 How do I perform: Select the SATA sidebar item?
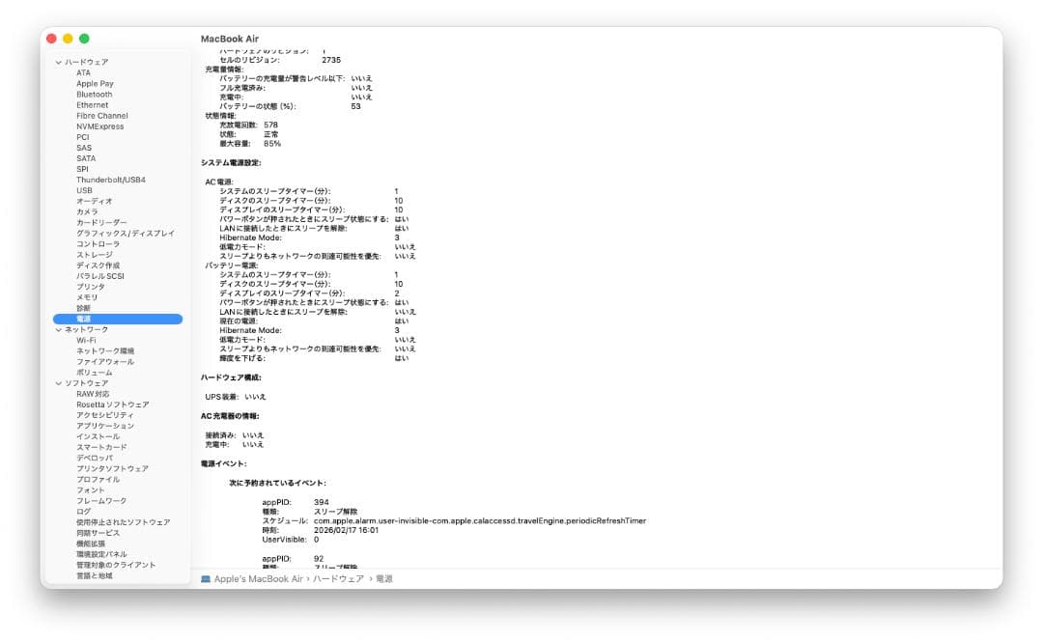(x=86, y=158)
